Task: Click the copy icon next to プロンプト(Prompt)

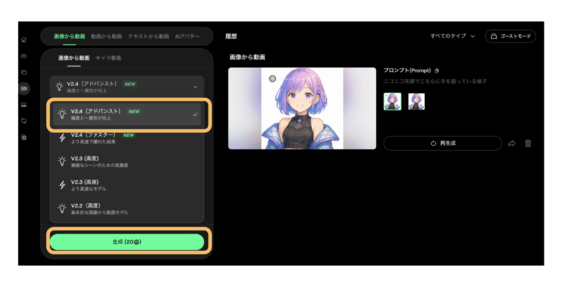Action: pyautogui.click(x=437, y=71)
